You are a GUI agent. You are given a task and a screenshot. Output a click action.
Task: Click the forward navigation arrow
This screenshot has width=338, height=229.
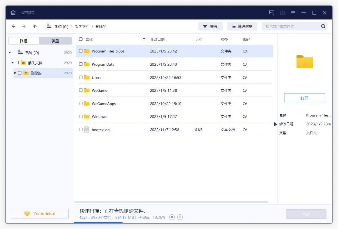[x=24, y=26]
